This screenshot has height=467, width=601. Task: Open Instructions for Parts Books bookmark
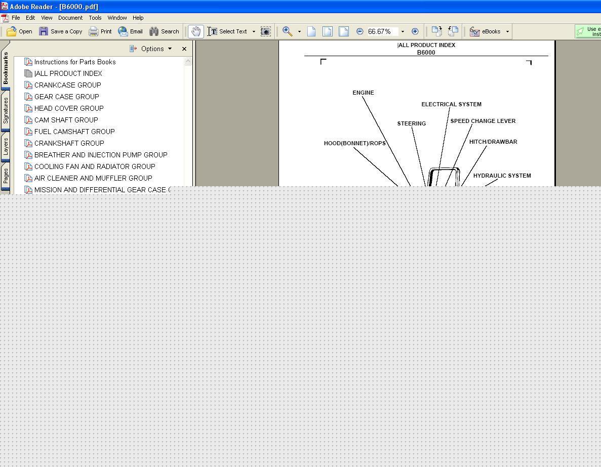pyautogui.click(x=75, y=62)
